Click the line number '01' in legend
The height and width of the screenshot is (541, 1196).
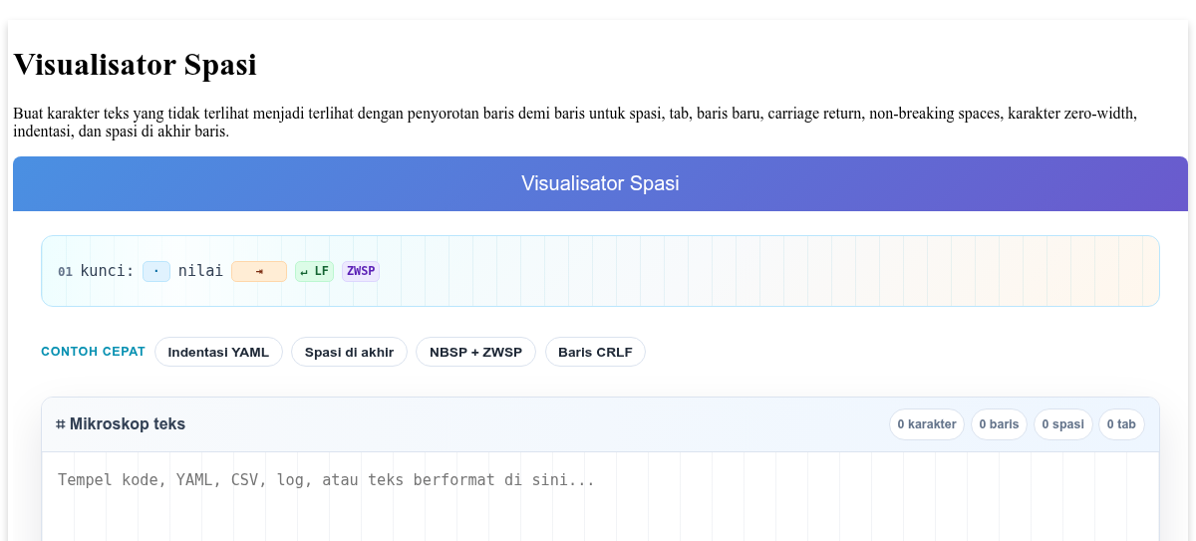click(x=65, y=271)
